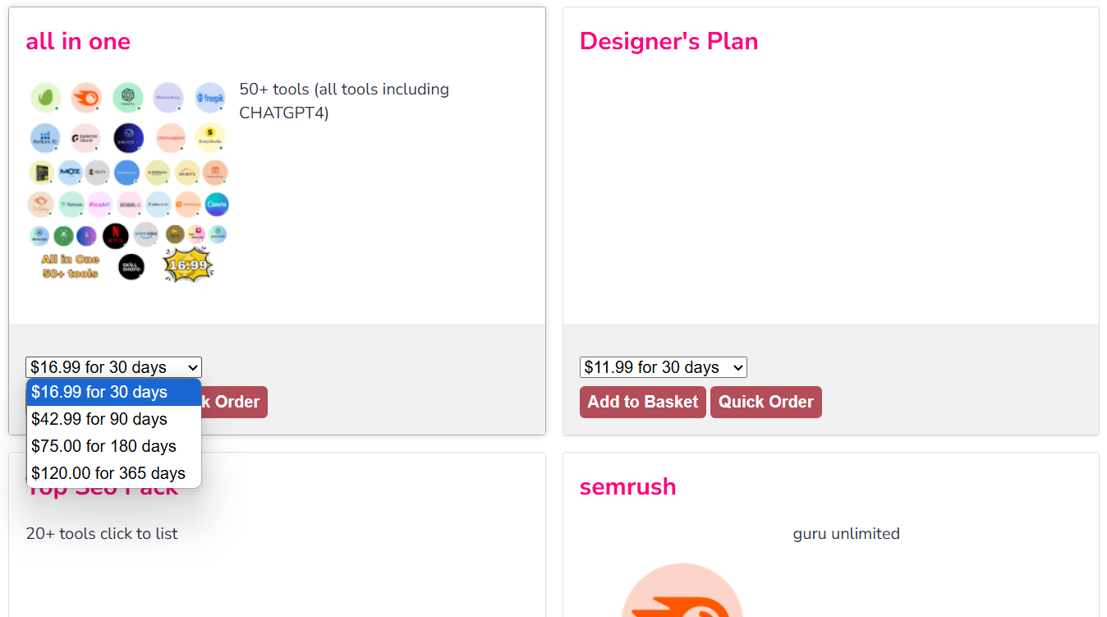Click the ChatGPT logo icon
This screenshot has width=1107, height=617.
(128, 97)
